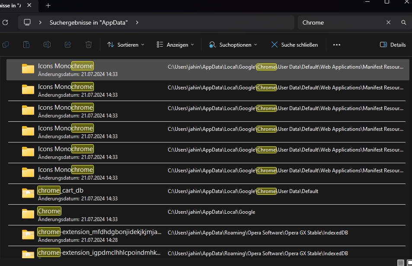Close the current Explorer tab
The width and height of the screenshot is (412, 266).
(29, 5)
